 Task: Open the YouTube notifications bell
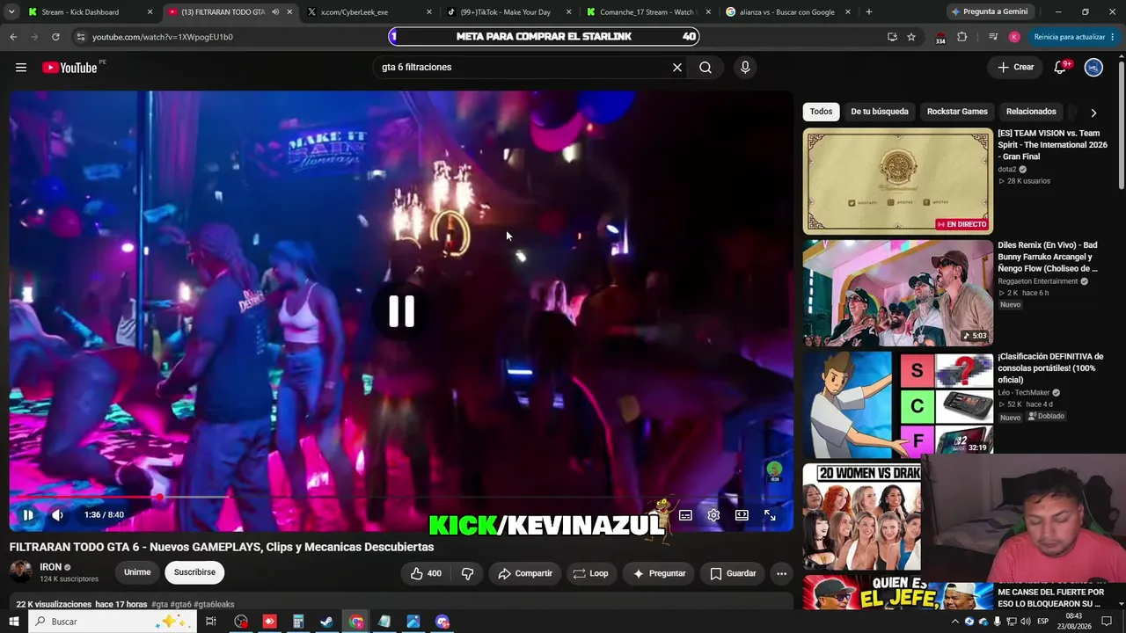pos(1060,68)
